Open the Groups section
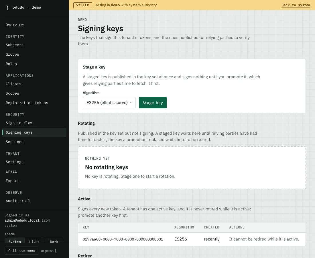 [12, 54]
